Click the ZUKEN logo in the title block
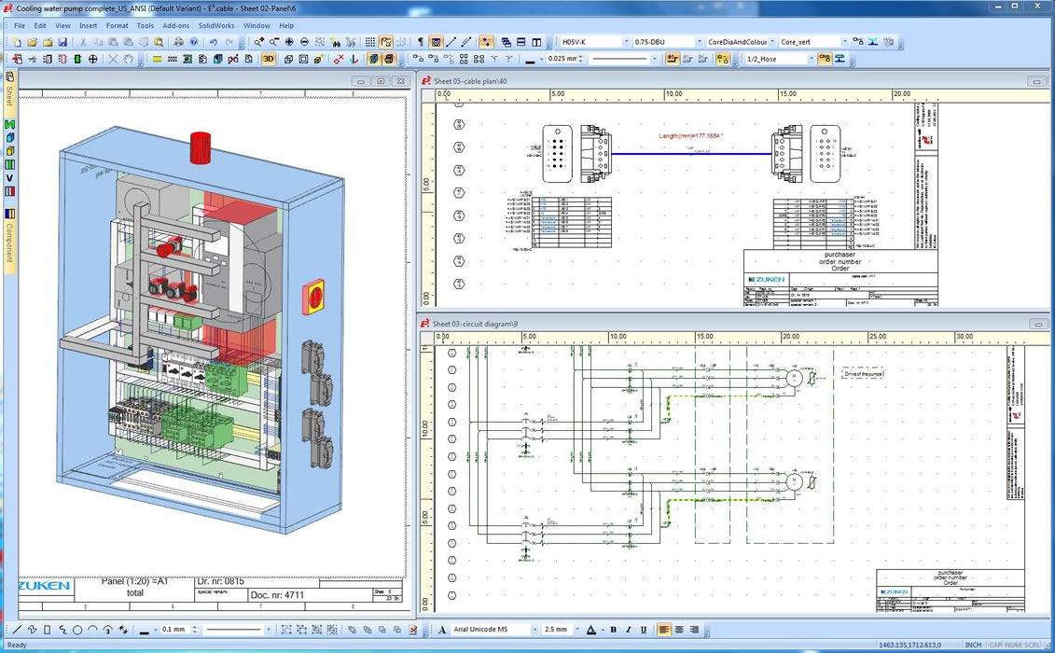The width and height of the screenshot is (1055, 653). 42,588
